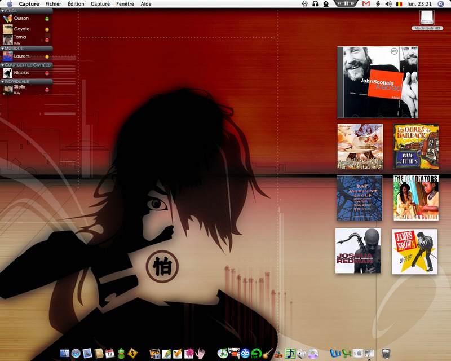The width and height of the screenshot is (451, 361).
Task: Click the Gmail notifier menu bar icon
Action: 366,4
